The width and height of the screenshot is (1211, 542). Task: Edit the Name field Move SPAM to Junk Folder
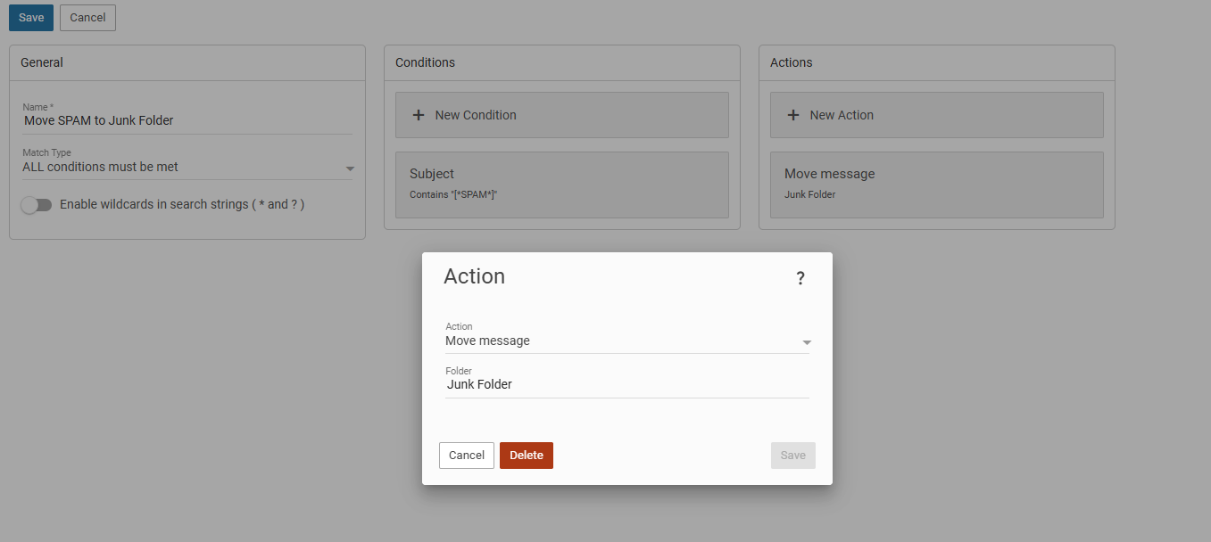click(187, 120)
